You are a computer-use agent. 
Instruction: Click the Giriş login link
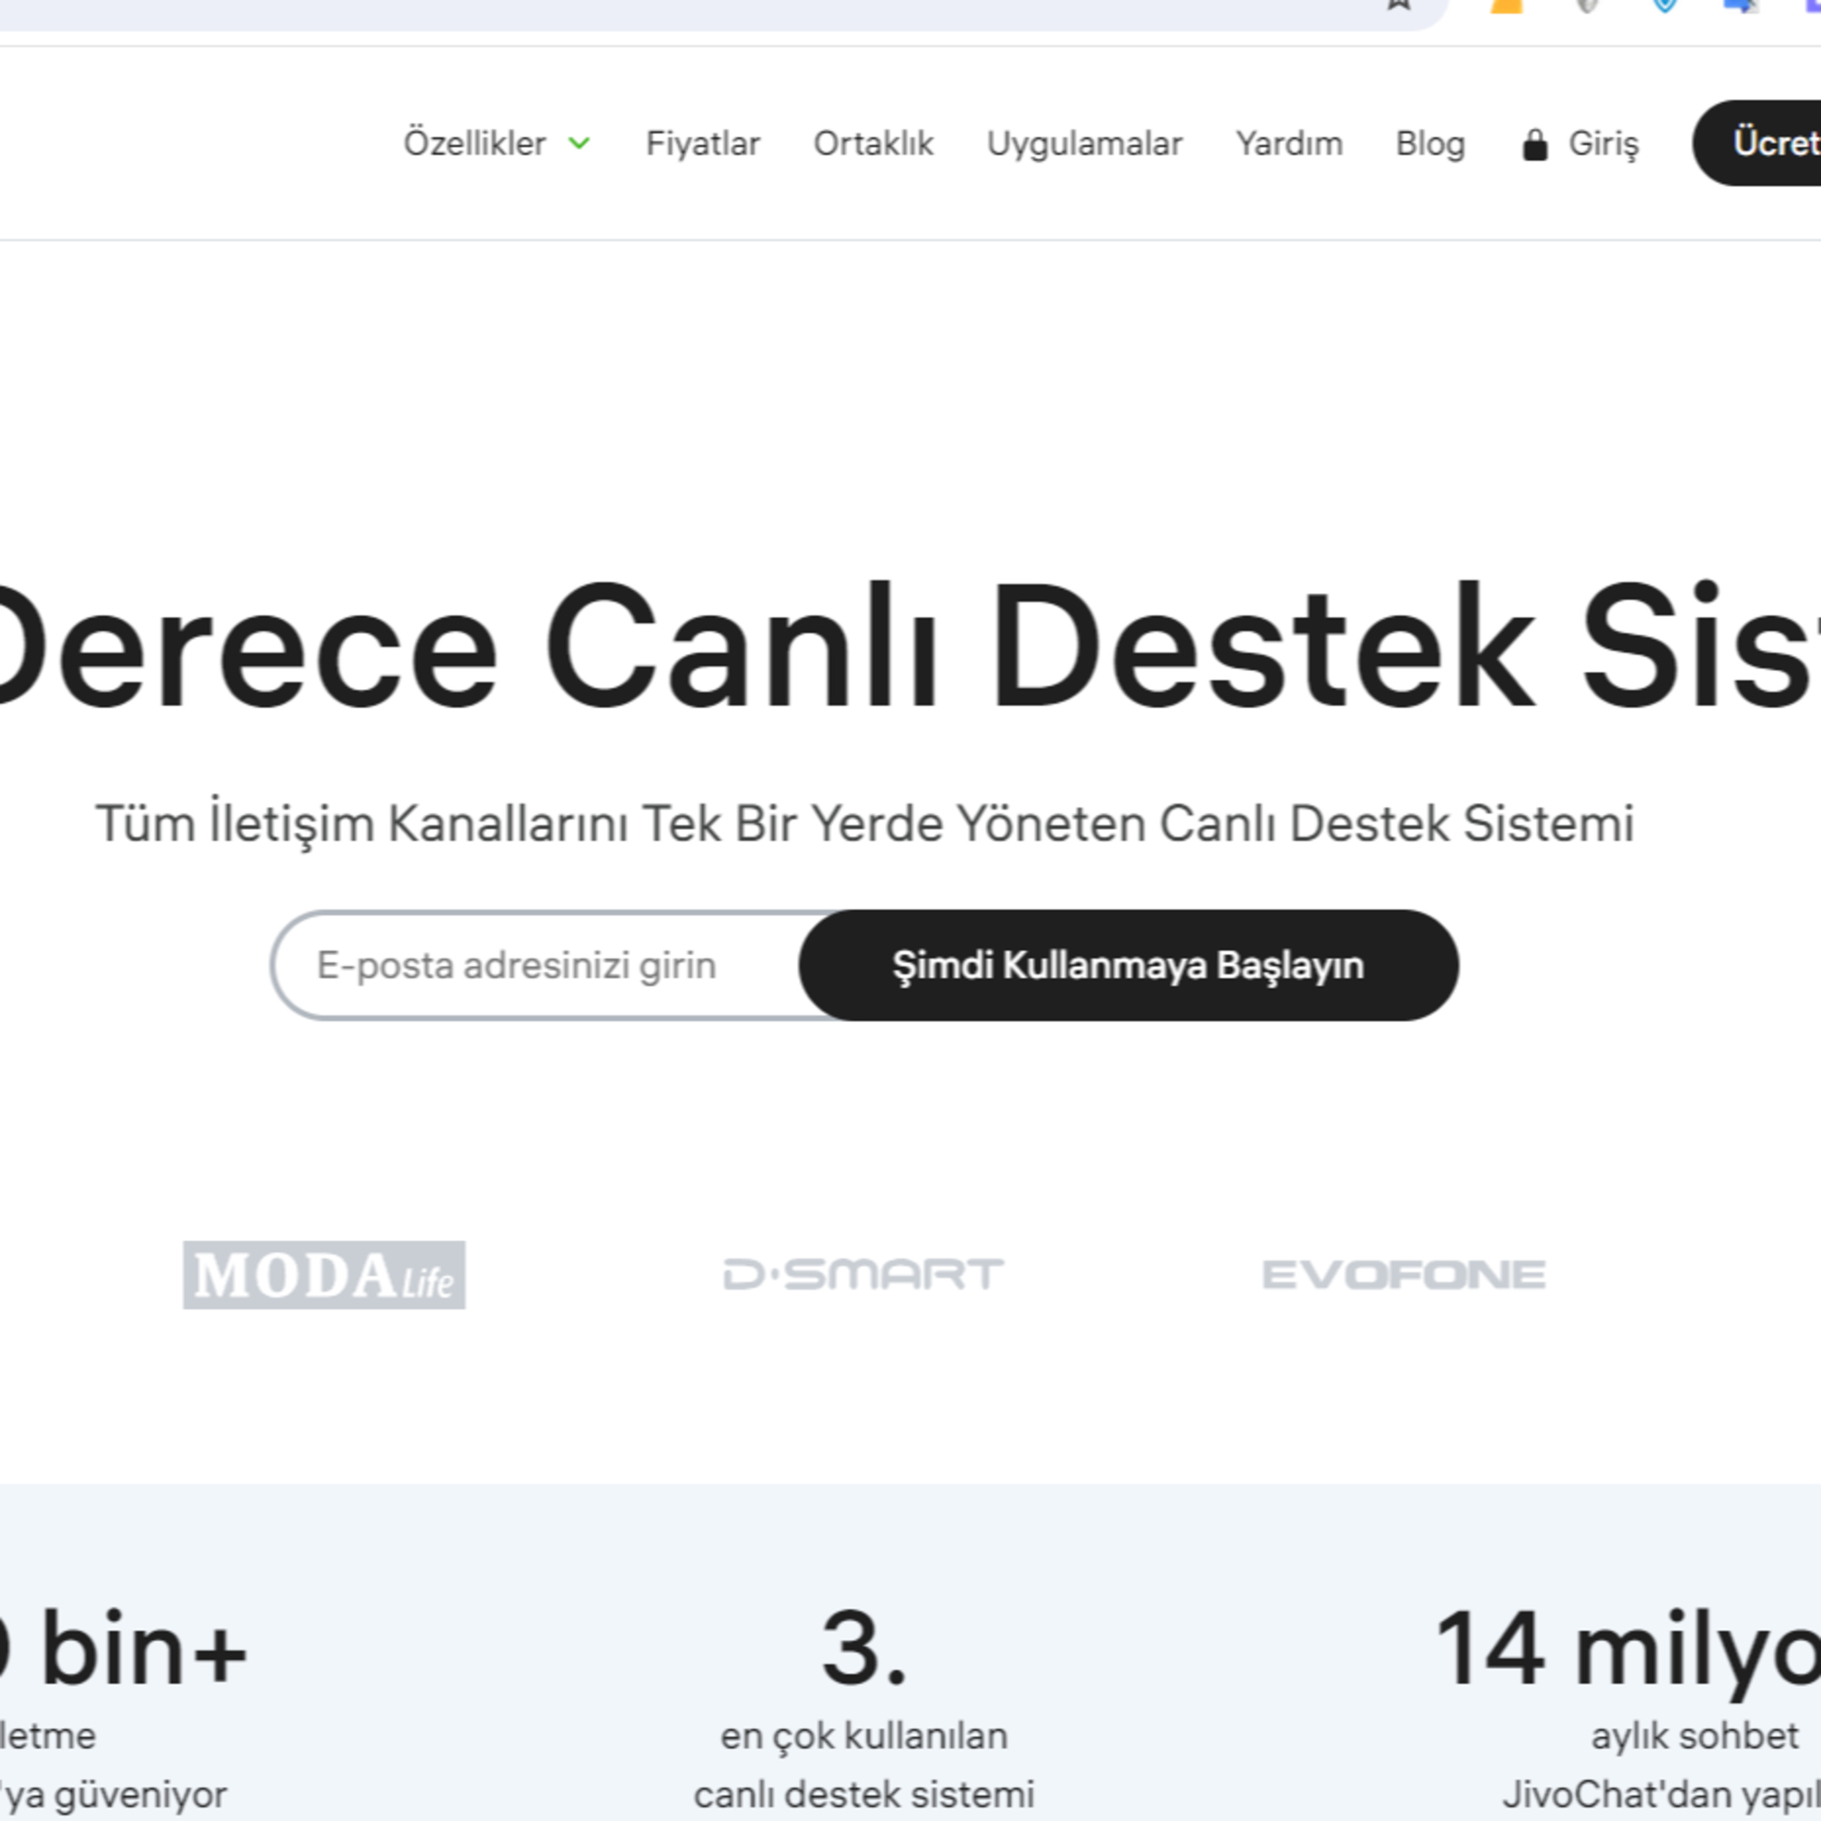(1603, 143)
